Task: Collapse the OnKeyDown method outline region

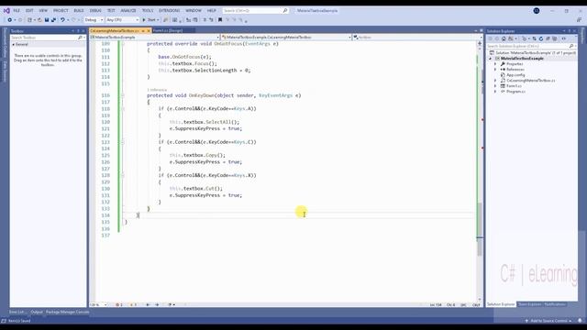Action: click(123, 95)
